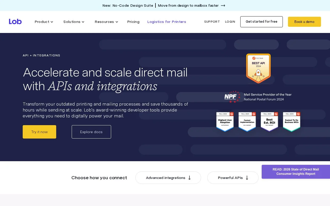
Task: Click the arrow icon in the announcement banner
Action: (223, 5)
